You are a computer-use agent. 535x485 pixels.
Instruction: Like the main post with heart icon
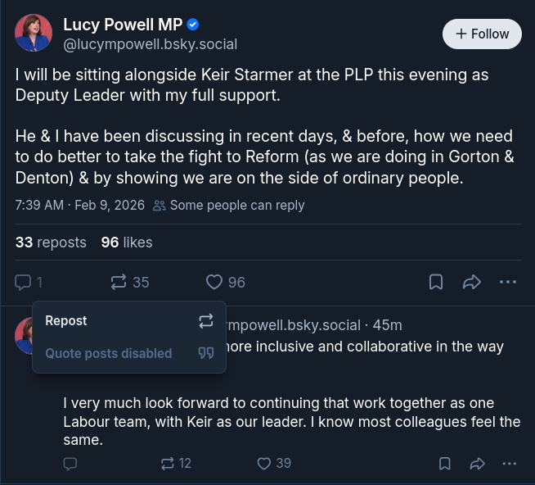[x=214, y=282]
